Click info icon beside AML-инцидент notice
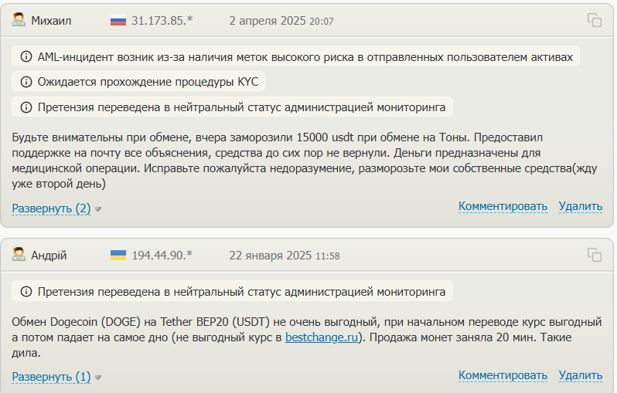This screenshot has width=617, height=393. tap(26, 56)
